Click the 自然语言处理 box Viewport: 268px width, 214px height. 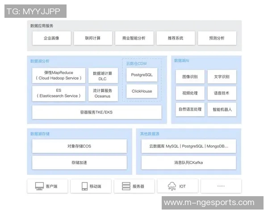point(190,109)
